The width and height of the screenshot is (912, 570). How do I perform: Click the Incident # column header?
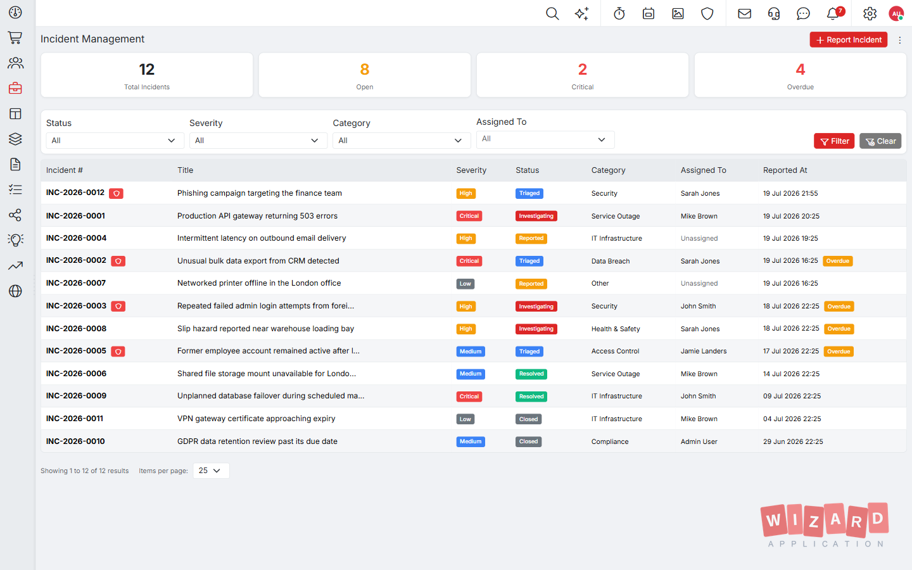(65, 170)
